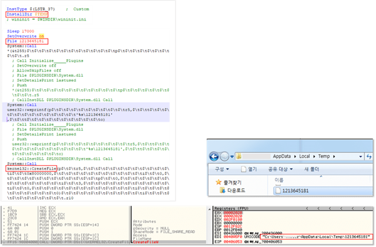The height and width of the screenshot is (247, 376).
Task: Open the 공유 대상 dropdown menu
Action: (x=280, y=170)
